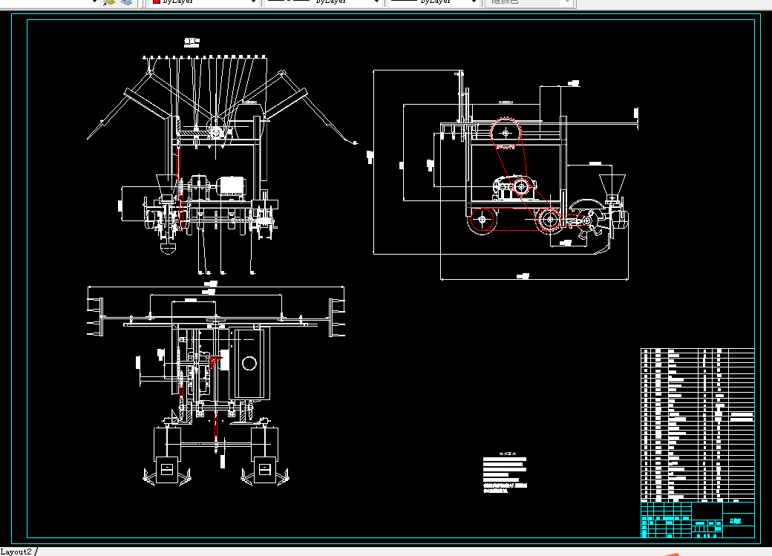Click the parts list table
Viewport: 772px width, 556px height.
(x=697, y=425)
